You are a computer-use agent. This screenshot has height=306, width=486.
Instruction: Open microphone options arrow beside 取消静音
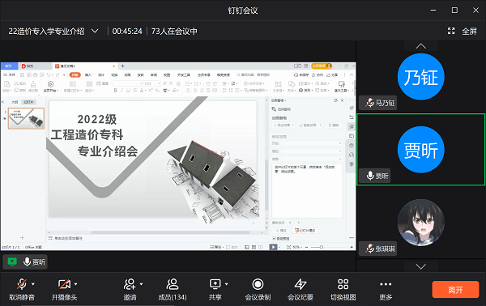click(x=33, y=284)
